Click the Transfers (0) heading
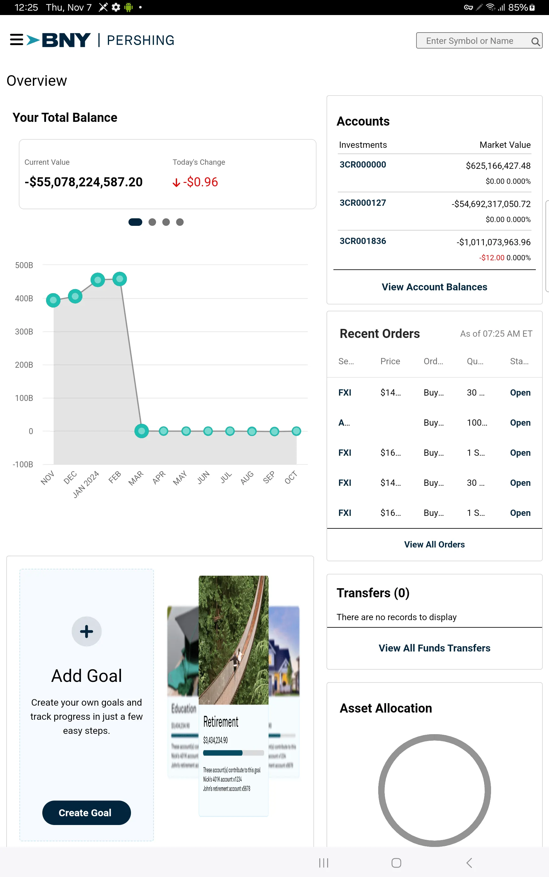 point(373,593)
